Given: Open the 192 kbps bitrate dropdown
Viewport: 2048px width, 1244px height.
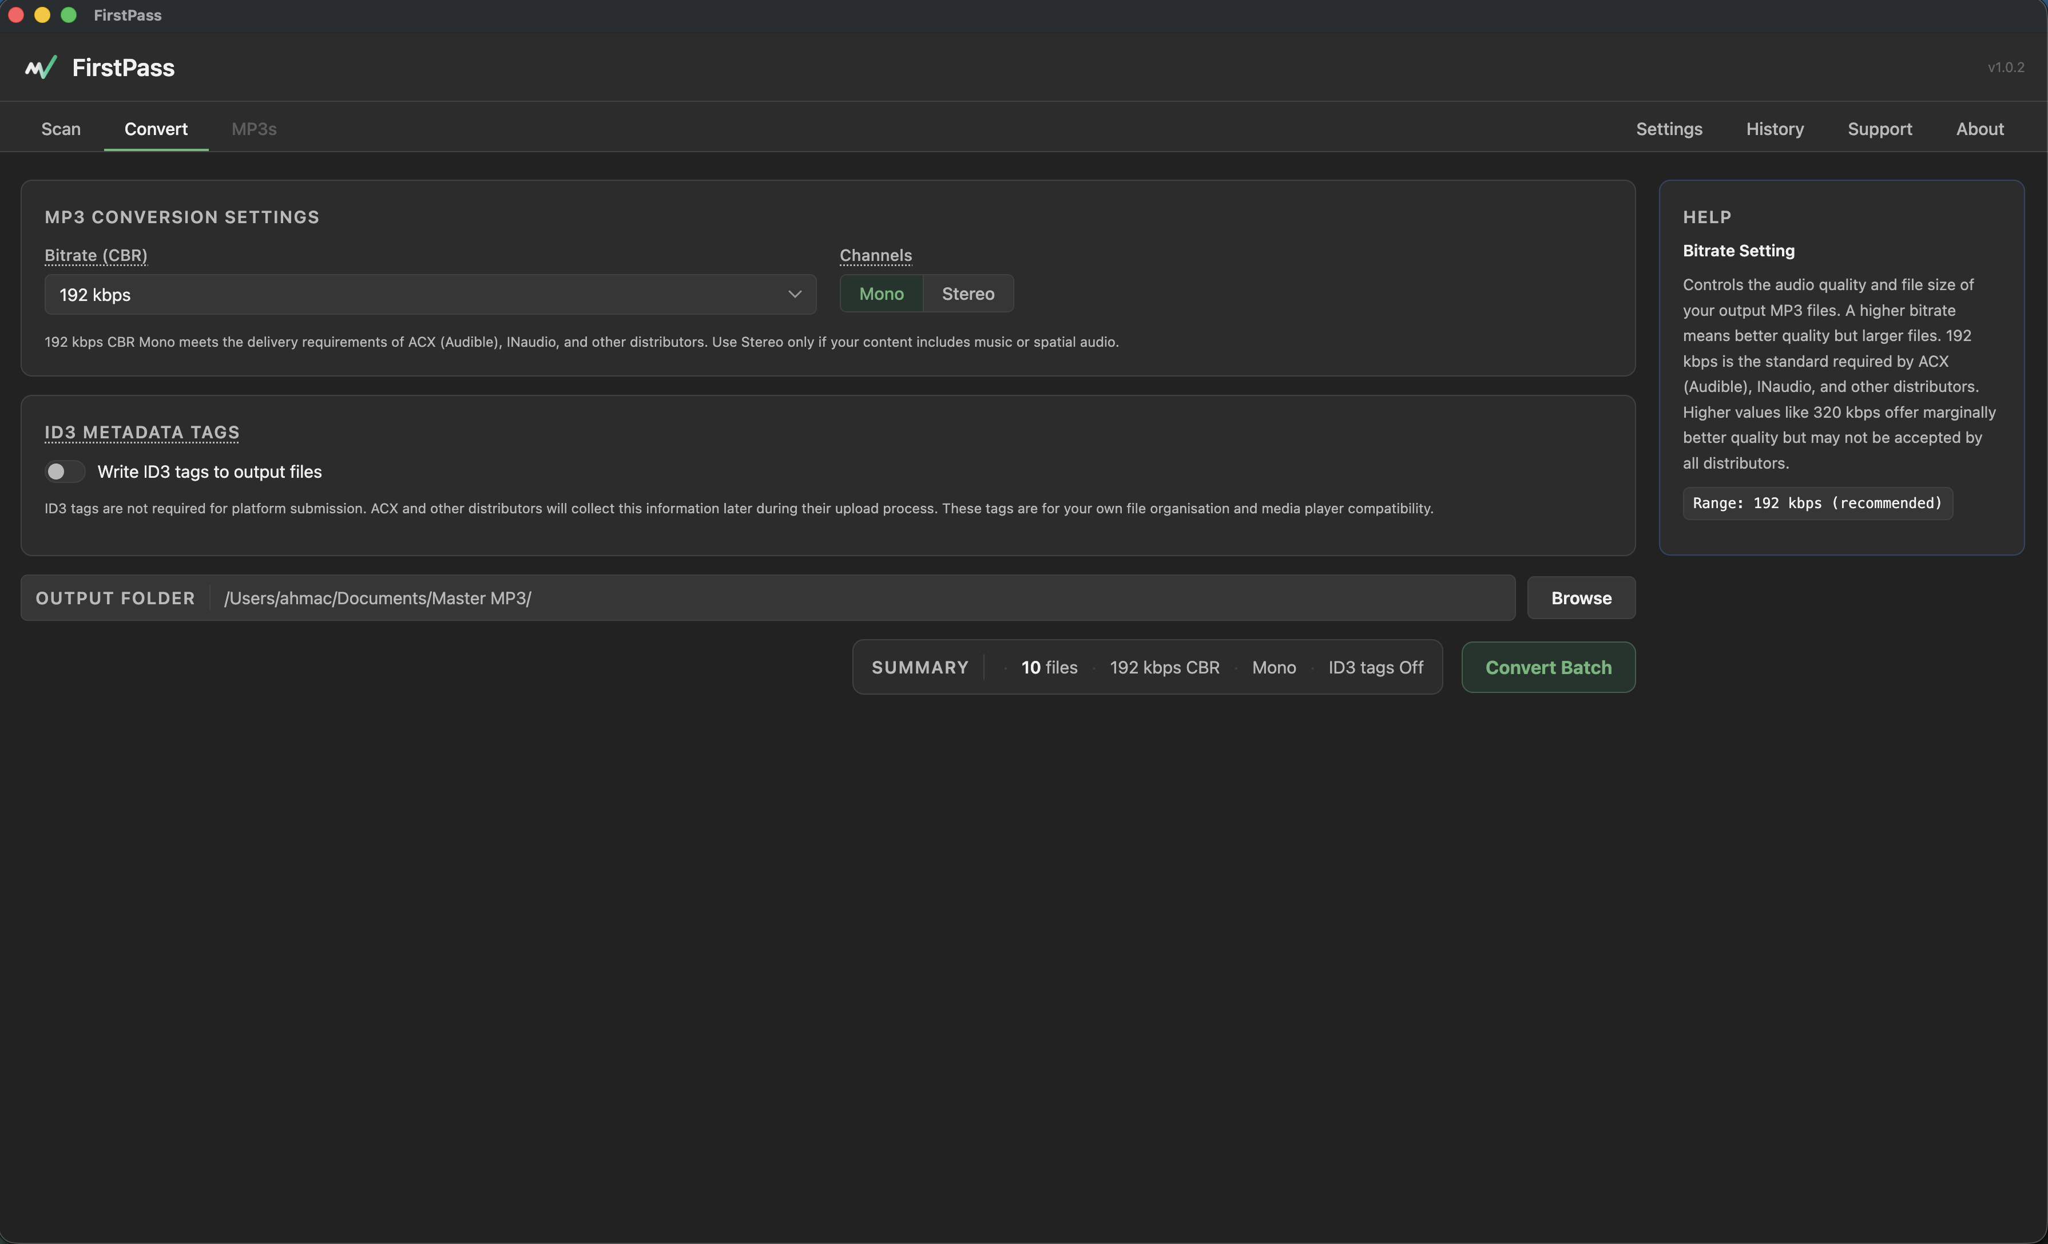Looking at the screenshot, I should pos(431,294).
